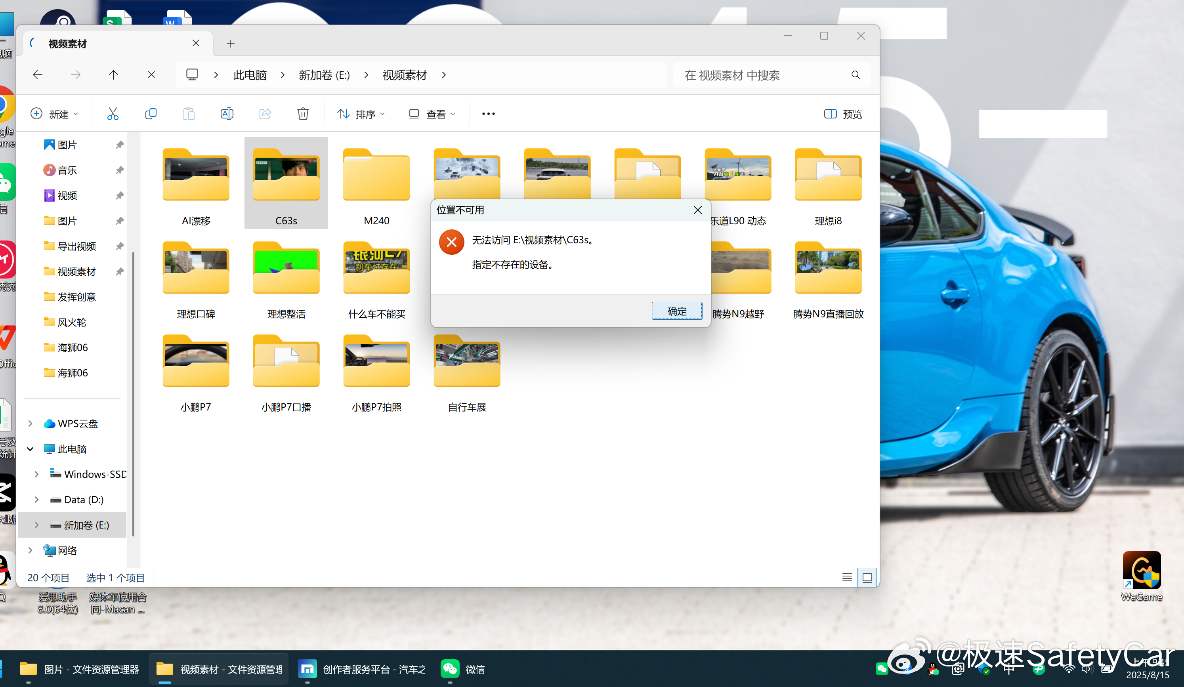Select the 理想i8 folder

(x=828, y=183)
